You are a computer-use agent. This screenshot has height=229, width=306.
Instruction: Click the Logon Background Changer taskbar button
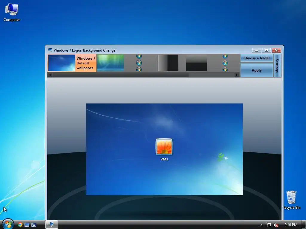click(52, 225)
